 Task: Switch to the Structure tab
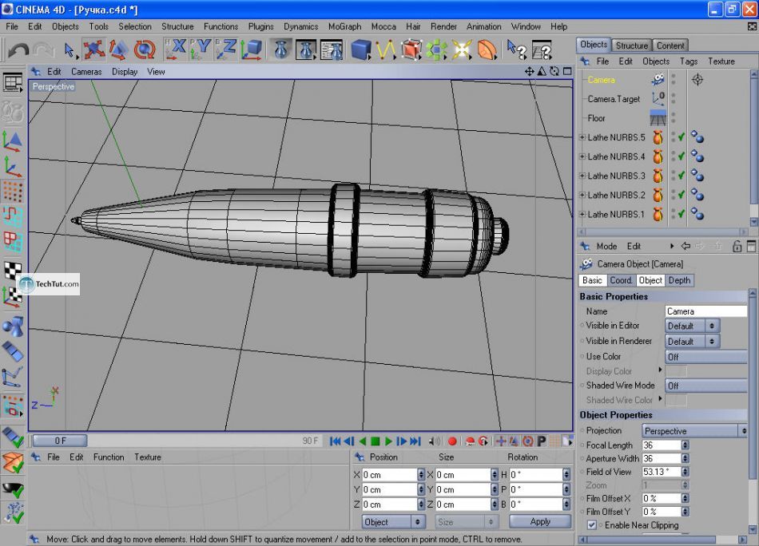click(632, 45)
